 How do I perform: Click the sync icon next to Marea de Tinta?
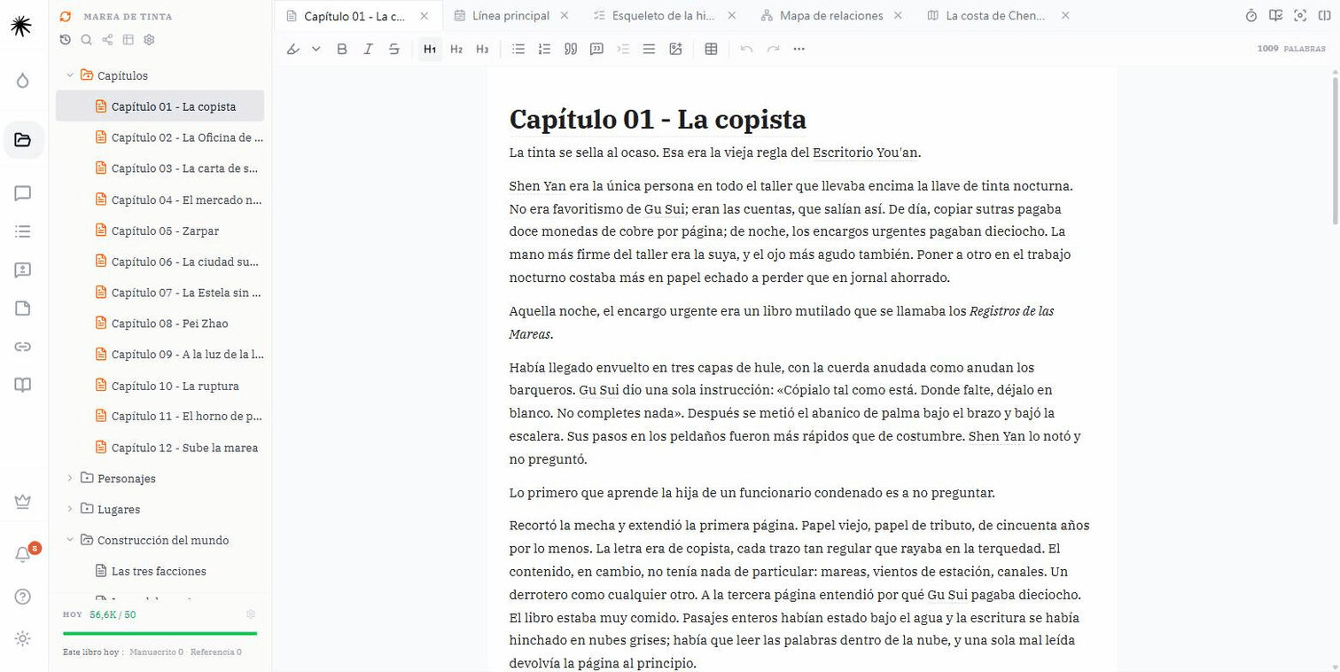pyautogui.click(x=65, y=16)
